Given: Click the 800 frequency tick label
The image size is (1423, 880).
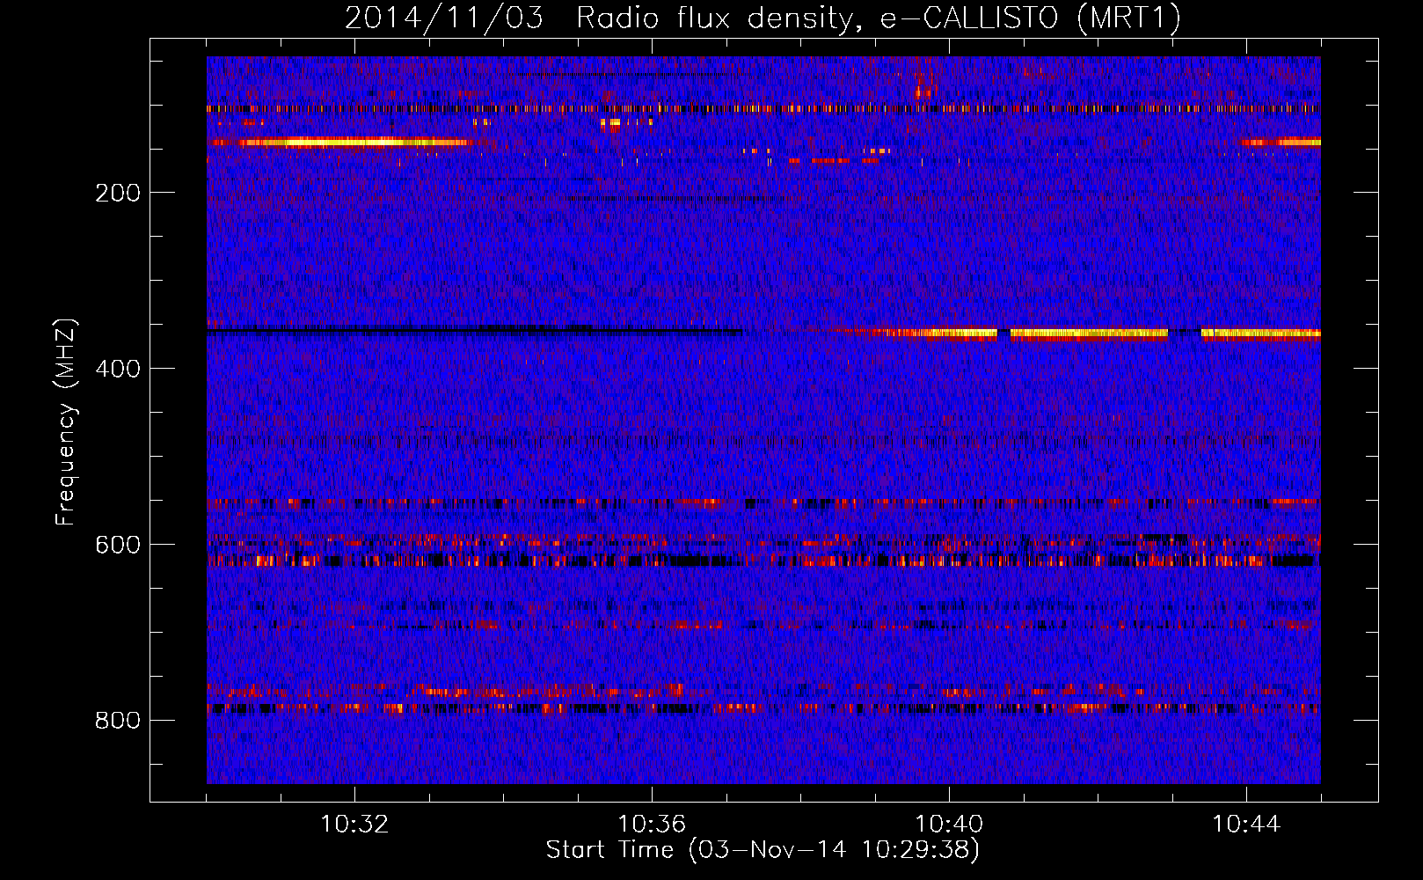Looking at the screenshot, I should click(118, 721).
